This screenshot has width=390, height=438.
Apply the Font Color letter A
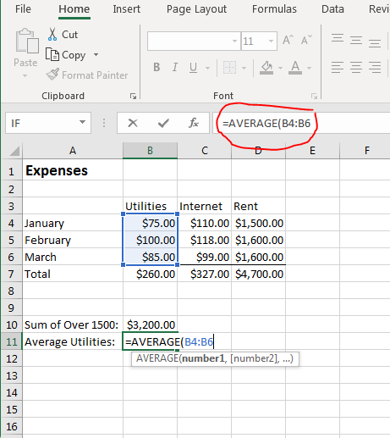[295, 68]
